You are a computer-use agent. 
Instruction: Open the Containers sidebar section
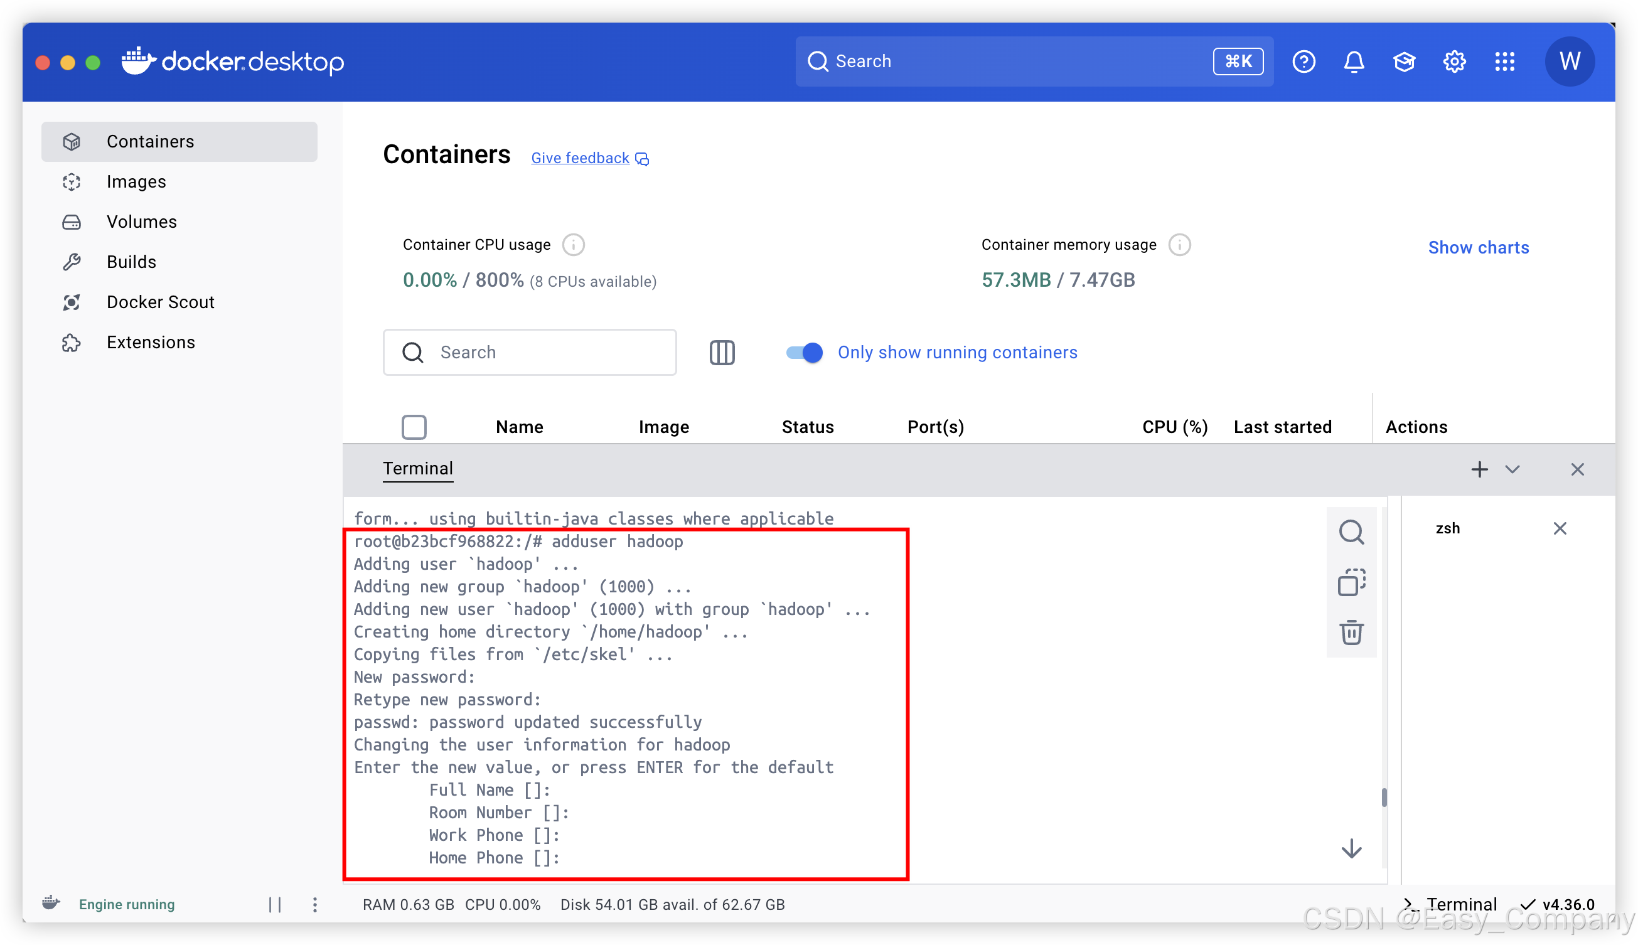click(x=179, y=141)
